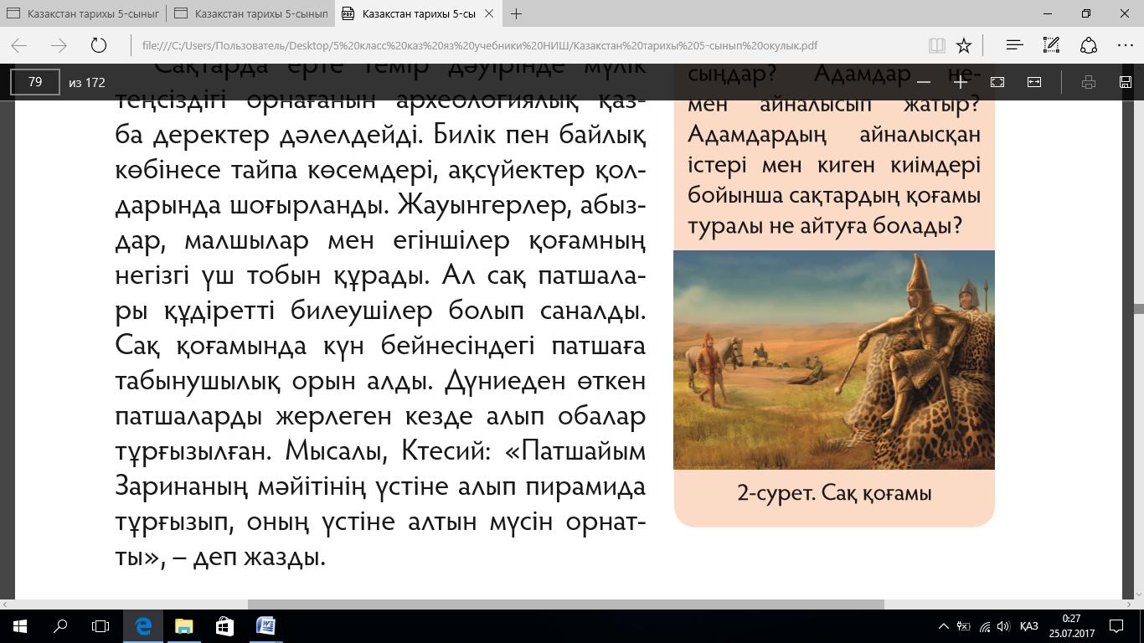Click the word 'табынушылық' in the paragraph
The height and width of the screenshot is (643, 1144).
198,382
